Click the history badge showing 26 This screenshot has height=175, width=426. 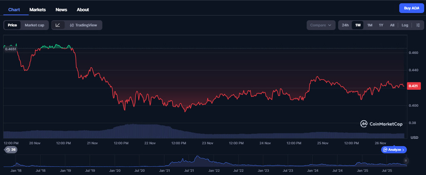10,150
